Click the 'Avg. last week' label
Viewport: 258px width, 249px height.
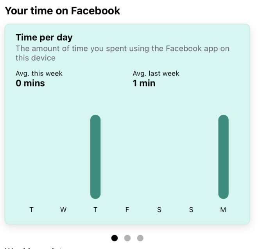(x=156, y=73)
